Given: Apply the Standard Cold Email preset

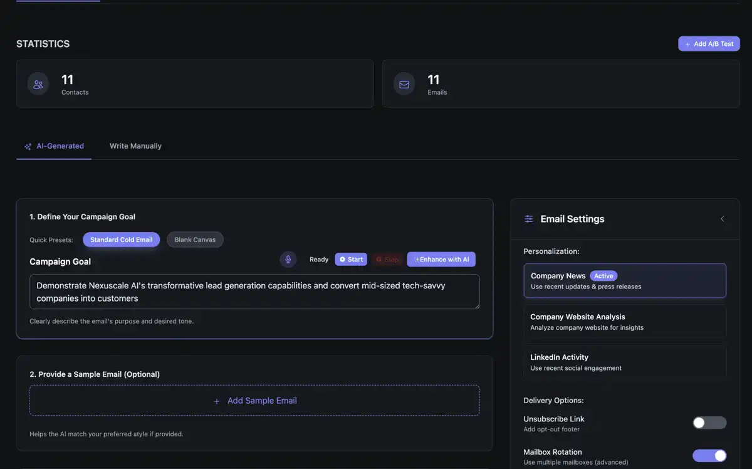Looking at the screenshot, I should (121, 239).
